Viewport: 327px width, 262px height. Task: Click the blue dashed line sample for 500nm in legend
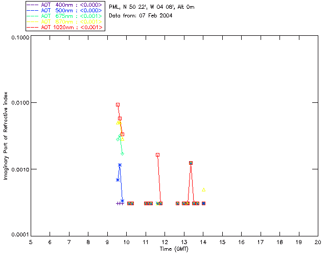coord(33,10)
